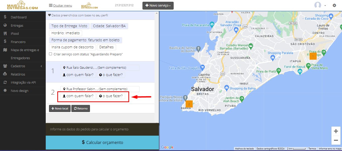Zoom out on the map
The width and height of the screenshot is (342, 151).
pyautogui.click(x=336, y=140)
